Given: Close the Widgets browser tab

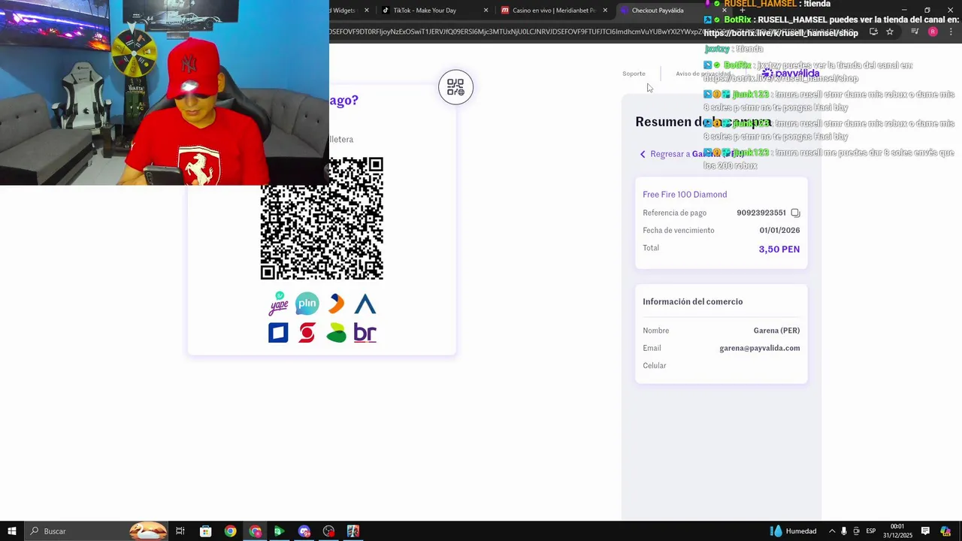Looking at the screenshot, I should [367, 11].
